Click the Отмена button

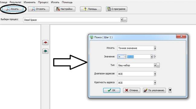pyautogui.click(x=131, y=90)
